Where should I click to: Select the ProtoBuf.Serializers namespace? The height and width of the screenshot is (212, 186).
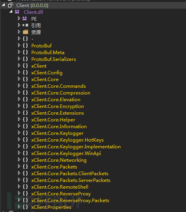[53, 59]
